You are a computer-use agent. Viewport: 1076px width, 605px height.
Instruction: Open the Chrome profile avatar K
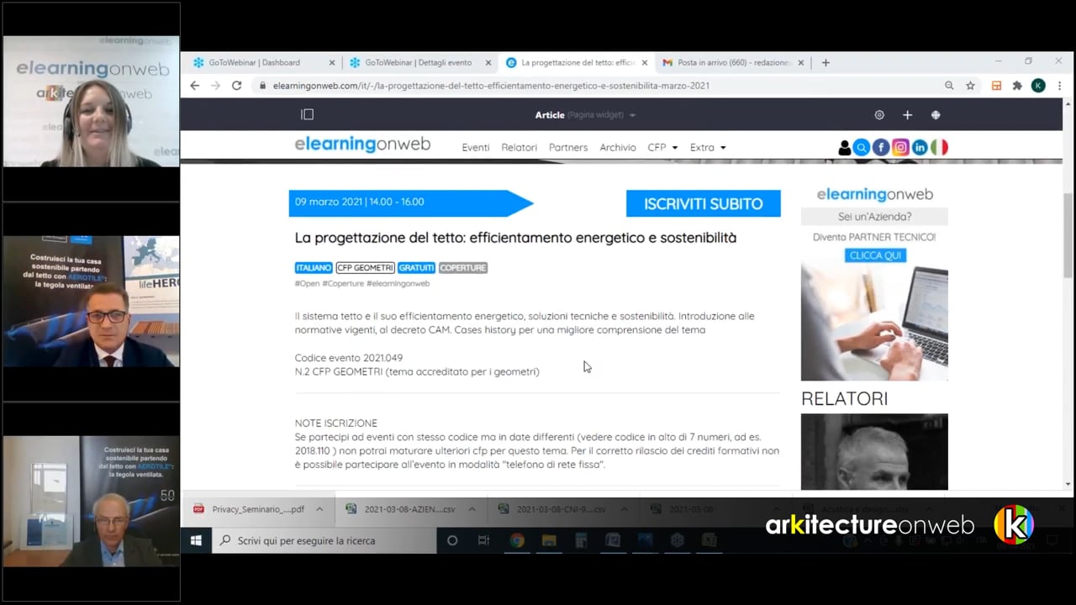coord(1038,86)
